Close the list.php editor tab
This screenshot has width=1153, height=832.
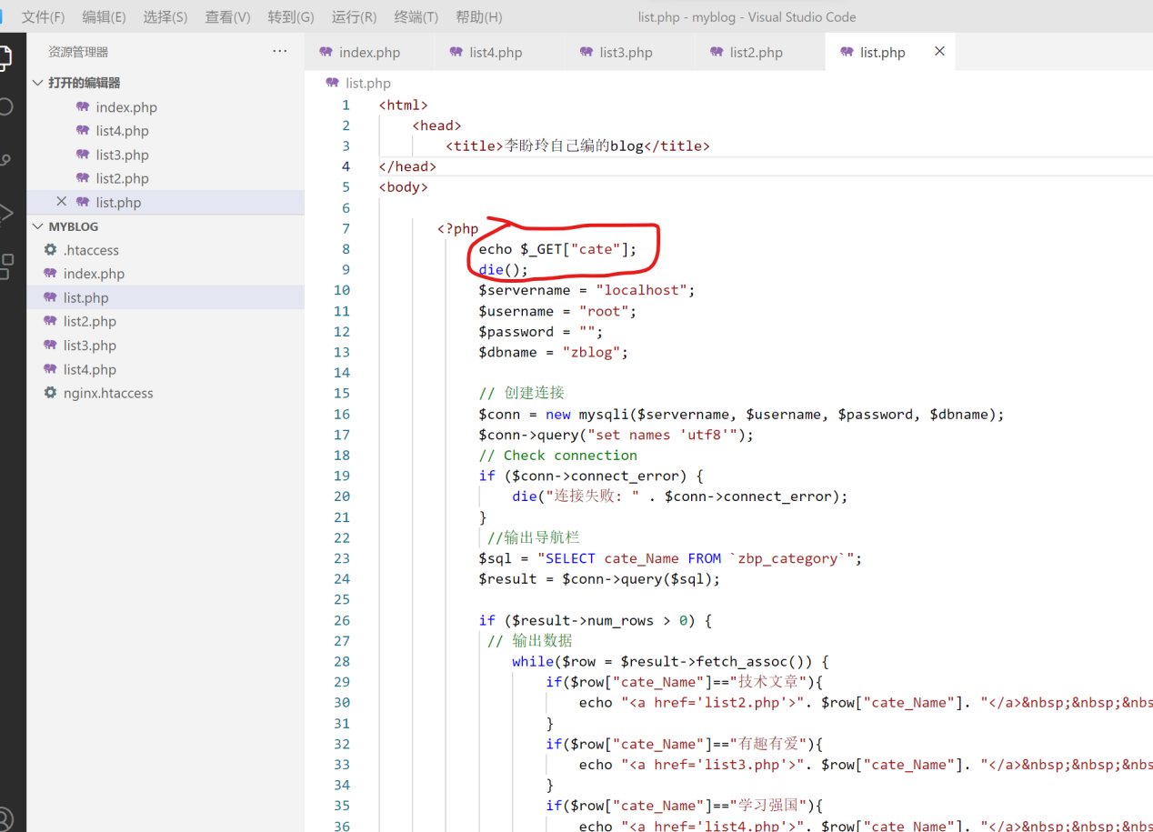pyautogui.click(x=939, y=52)
